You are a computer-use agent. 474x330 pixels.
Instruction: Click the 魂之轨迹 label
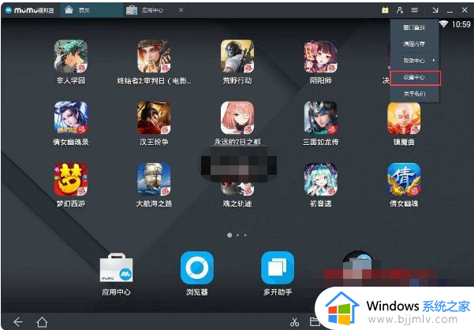237,203
